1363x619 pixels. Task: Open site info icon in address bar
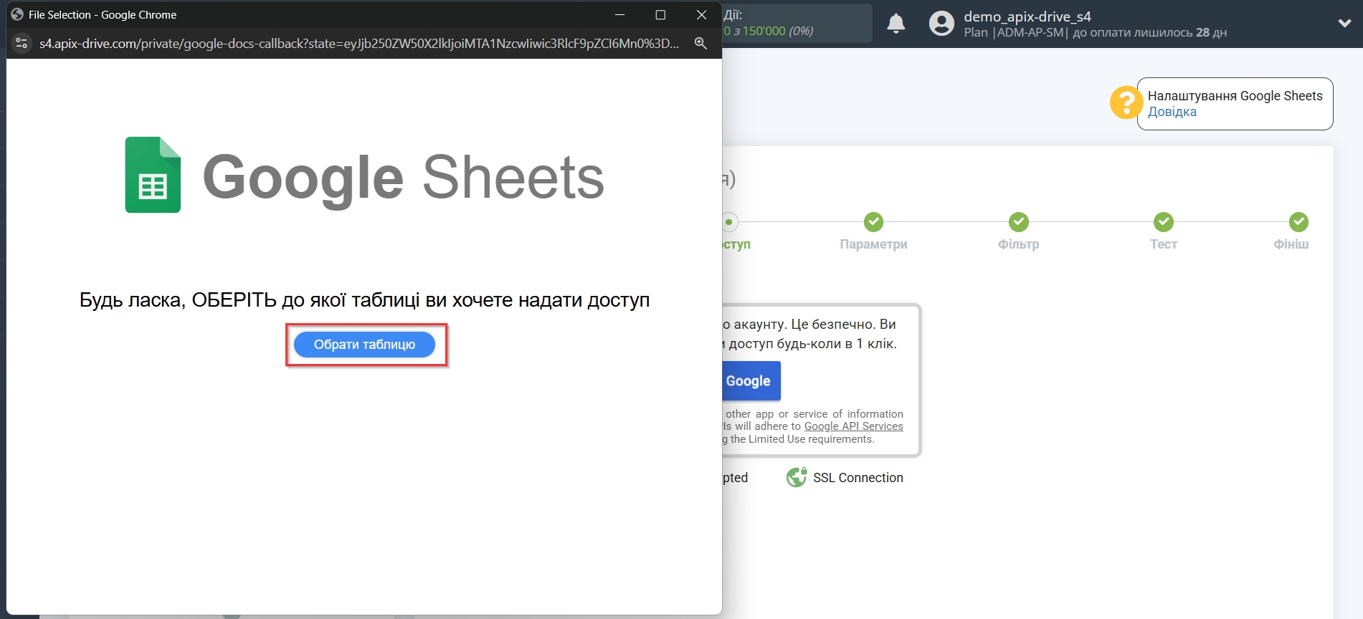point(22,43)
